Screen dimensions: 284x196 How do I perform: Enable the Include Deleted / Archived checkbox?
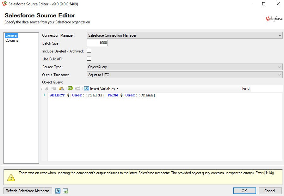click(89, 51)
